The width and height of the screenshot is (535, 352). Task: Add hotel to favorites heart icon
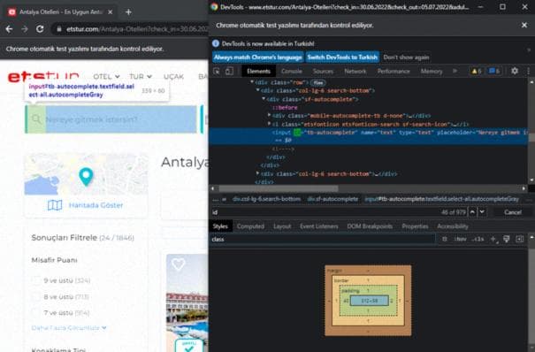point(178,264)
